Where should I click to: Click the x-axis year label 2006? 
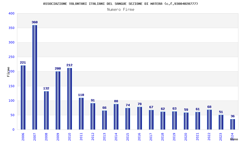(23, 137)
